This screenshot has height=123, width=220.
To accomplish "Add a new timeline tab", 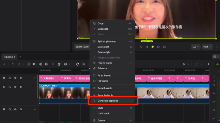I will click(20, 57).
